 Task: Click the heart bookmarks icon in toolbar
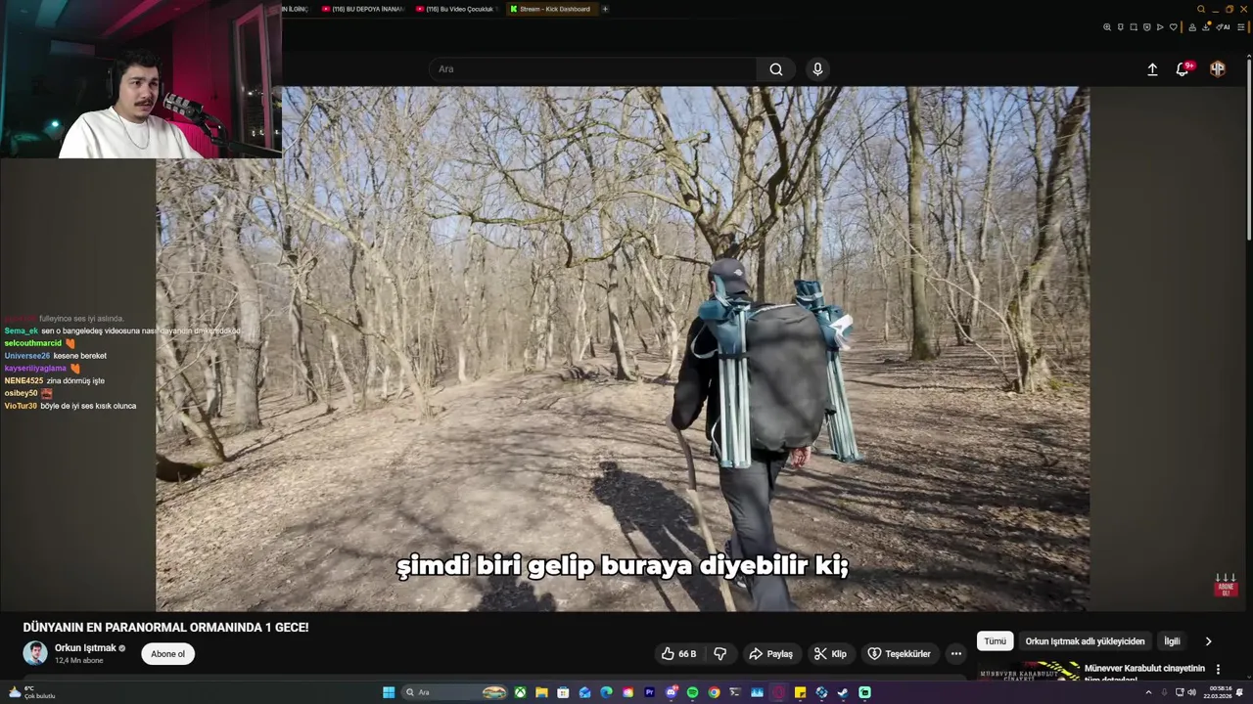pos(1174,26)
